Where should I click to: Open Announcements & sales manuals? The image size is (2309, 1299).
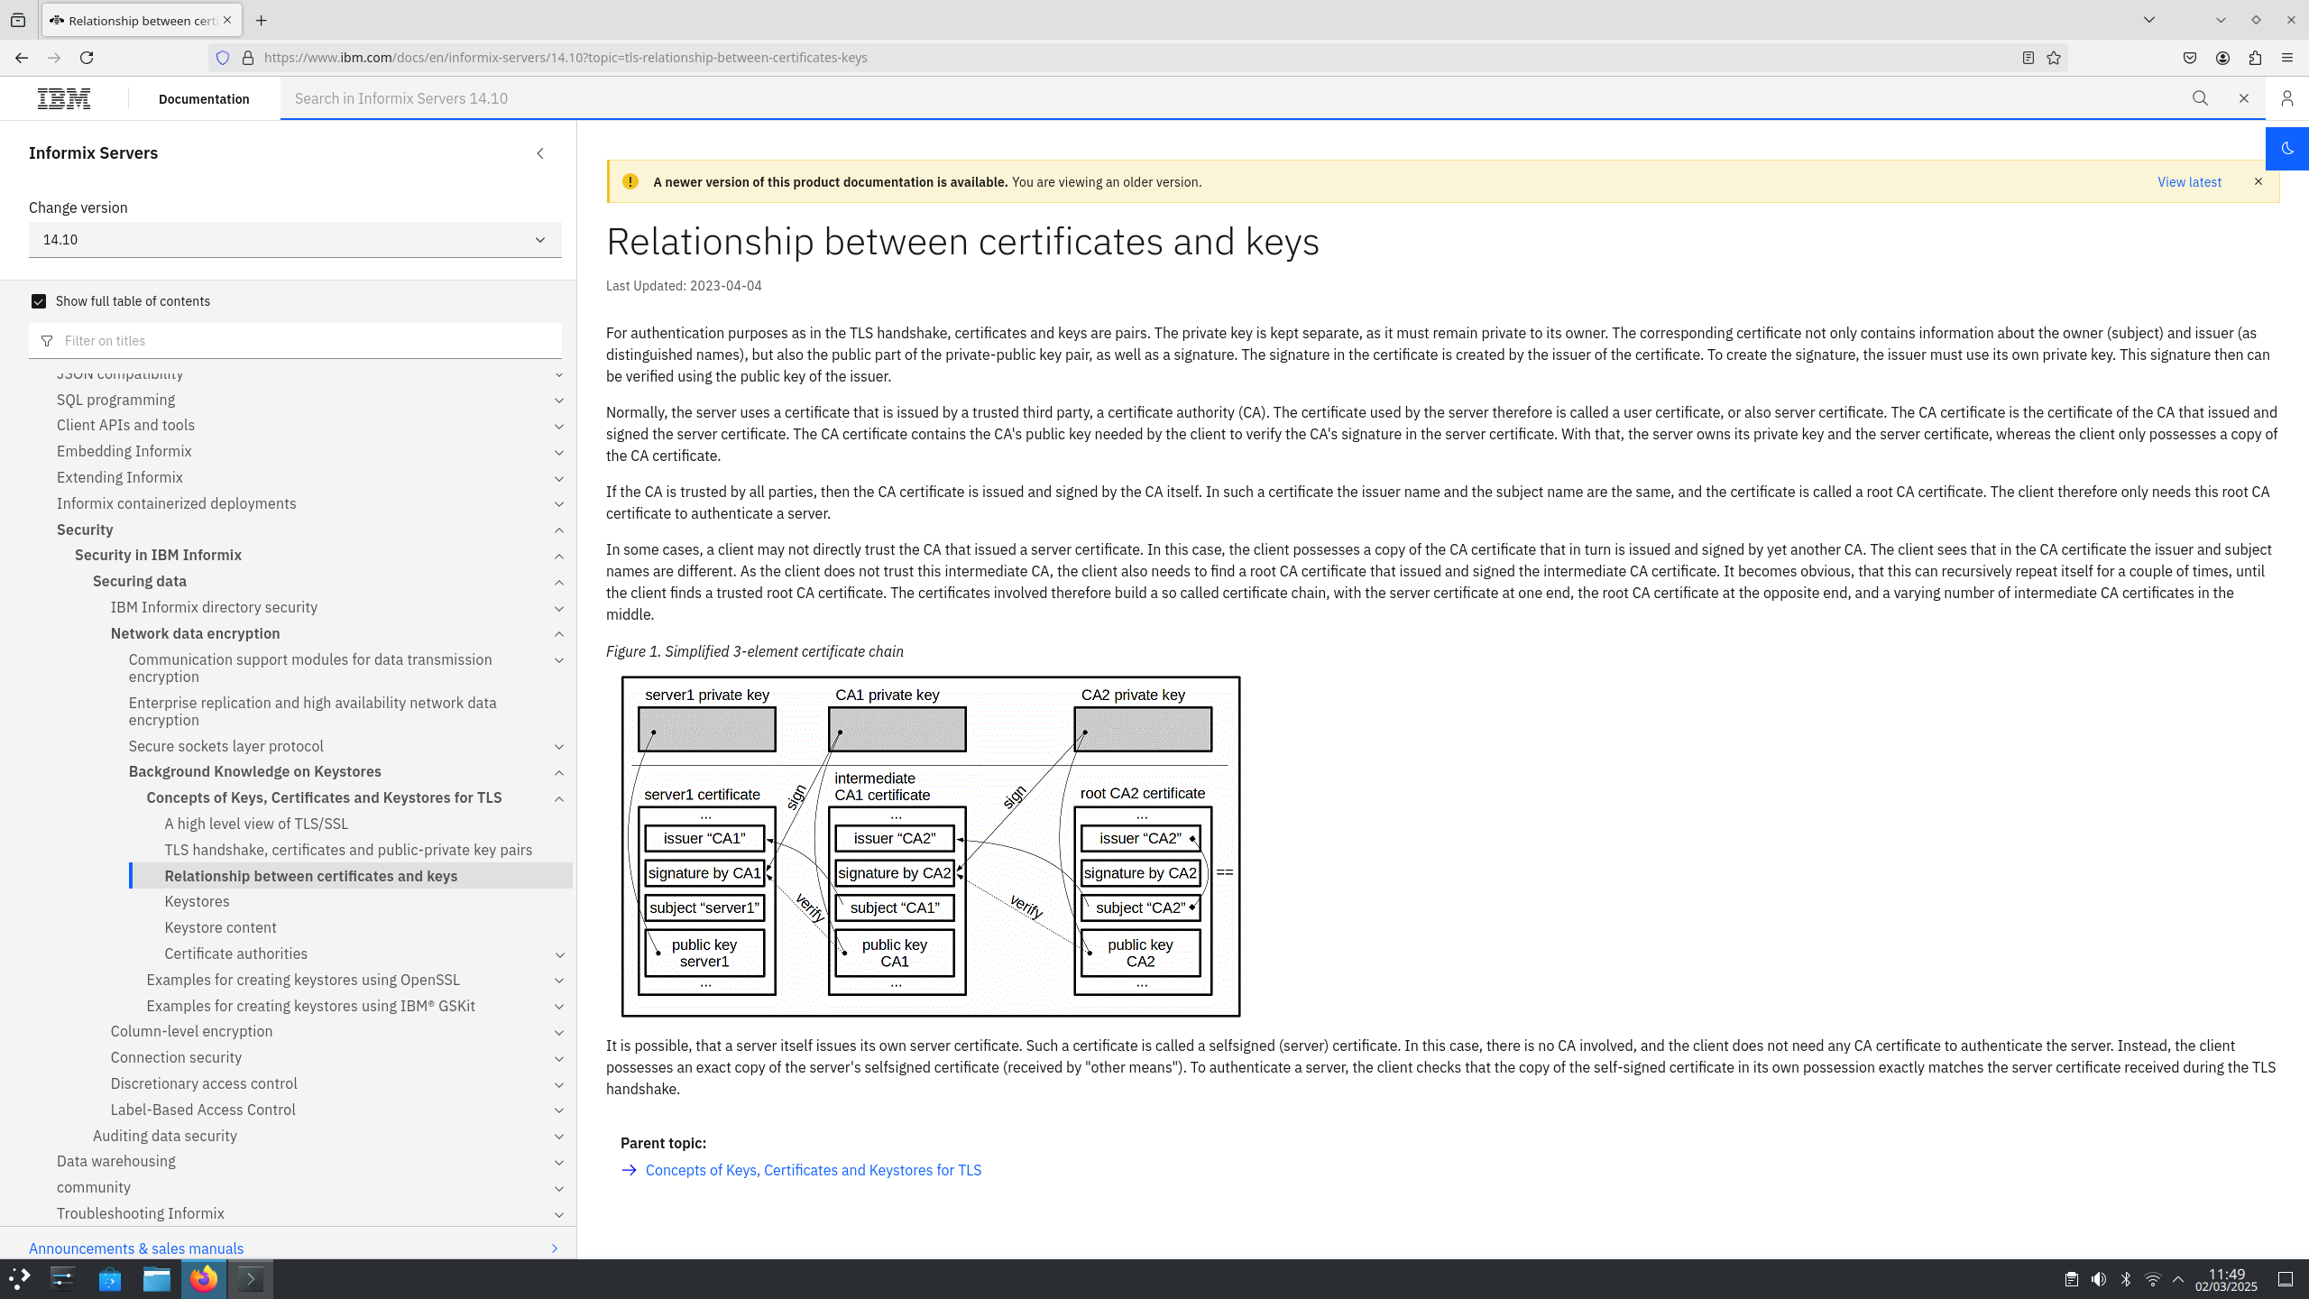coord(136,1248)
